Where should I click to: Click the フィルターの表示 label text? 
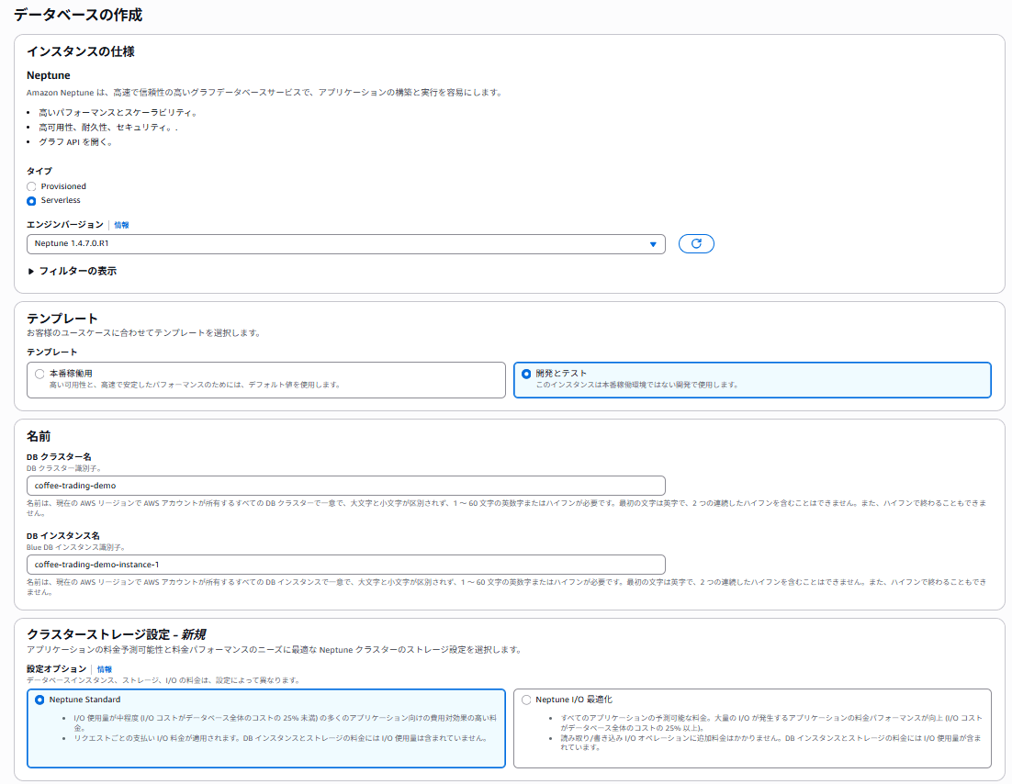point(77,272)
